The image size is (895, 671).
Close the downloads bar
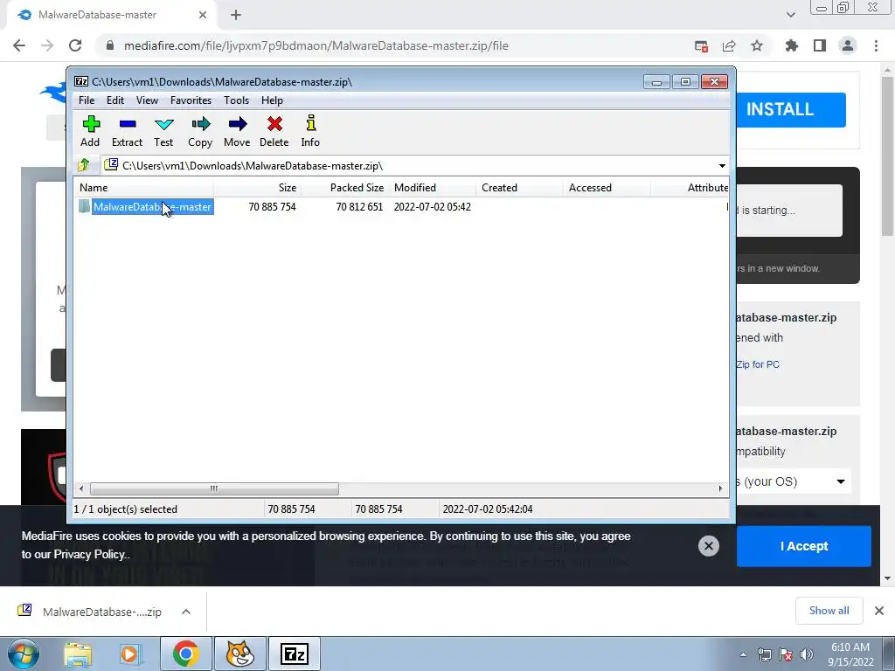(879, 611)
